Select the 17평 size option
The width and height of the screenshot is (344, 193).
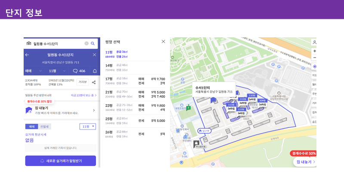135,81
